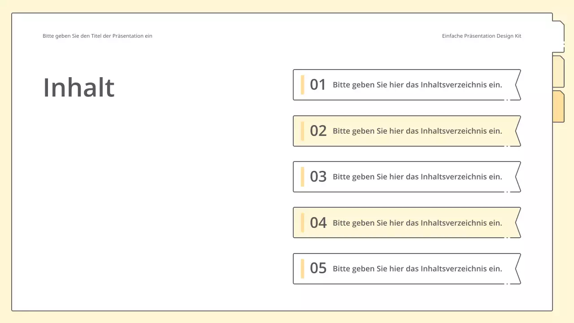Screen dimensions: 574x323
Task: Click the yellow accent bar beside 03
Action: [303, 177]
